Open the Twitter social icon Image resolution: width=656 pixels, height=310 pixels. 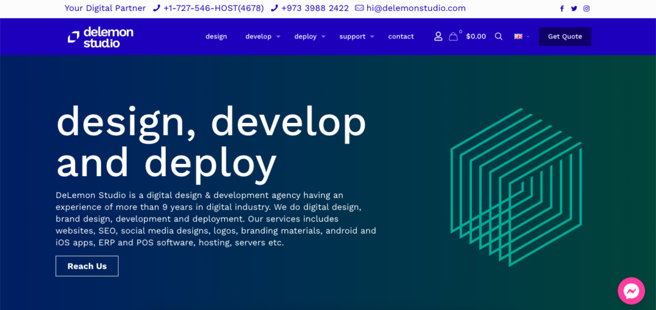click(574, 9)
